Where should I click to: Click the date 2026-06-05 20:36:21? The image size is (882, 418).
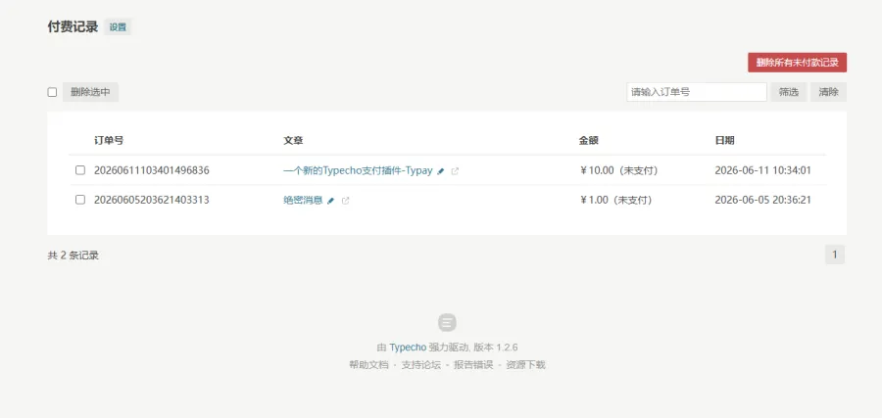coord(762,200)
